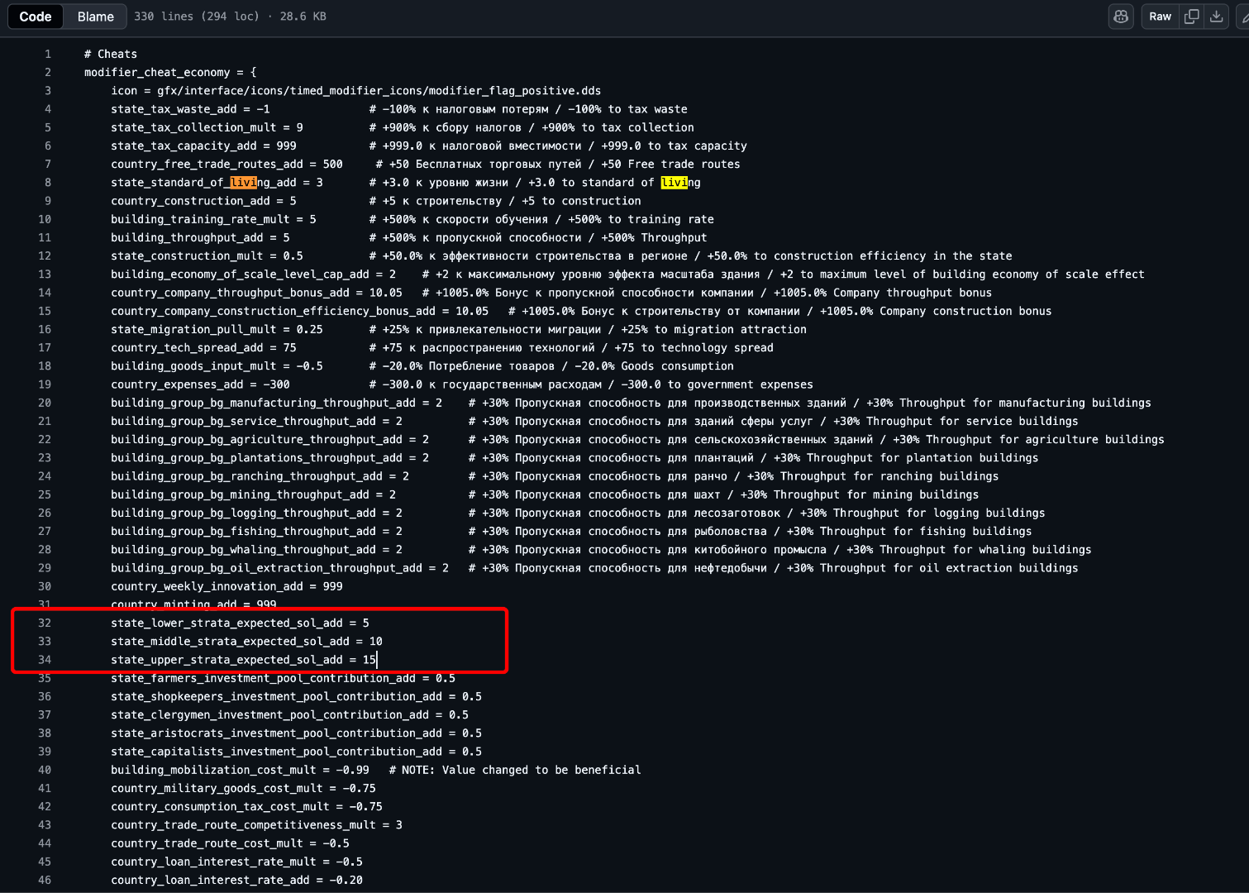Click orange highlighted 'livi' match in state_standard_of_living_add
The height and width of the screenshot is (893, 1249).
tap(243, 183)
